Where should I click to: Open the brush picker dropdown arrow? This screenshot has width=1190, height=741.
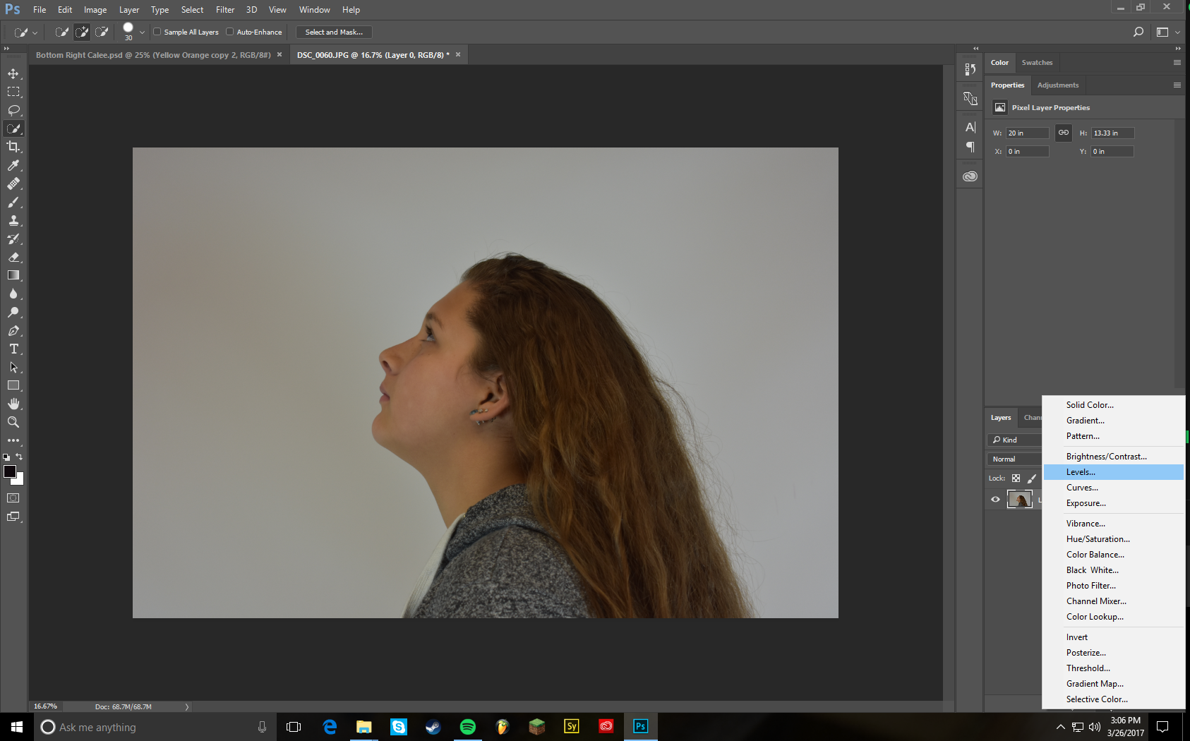142,32
